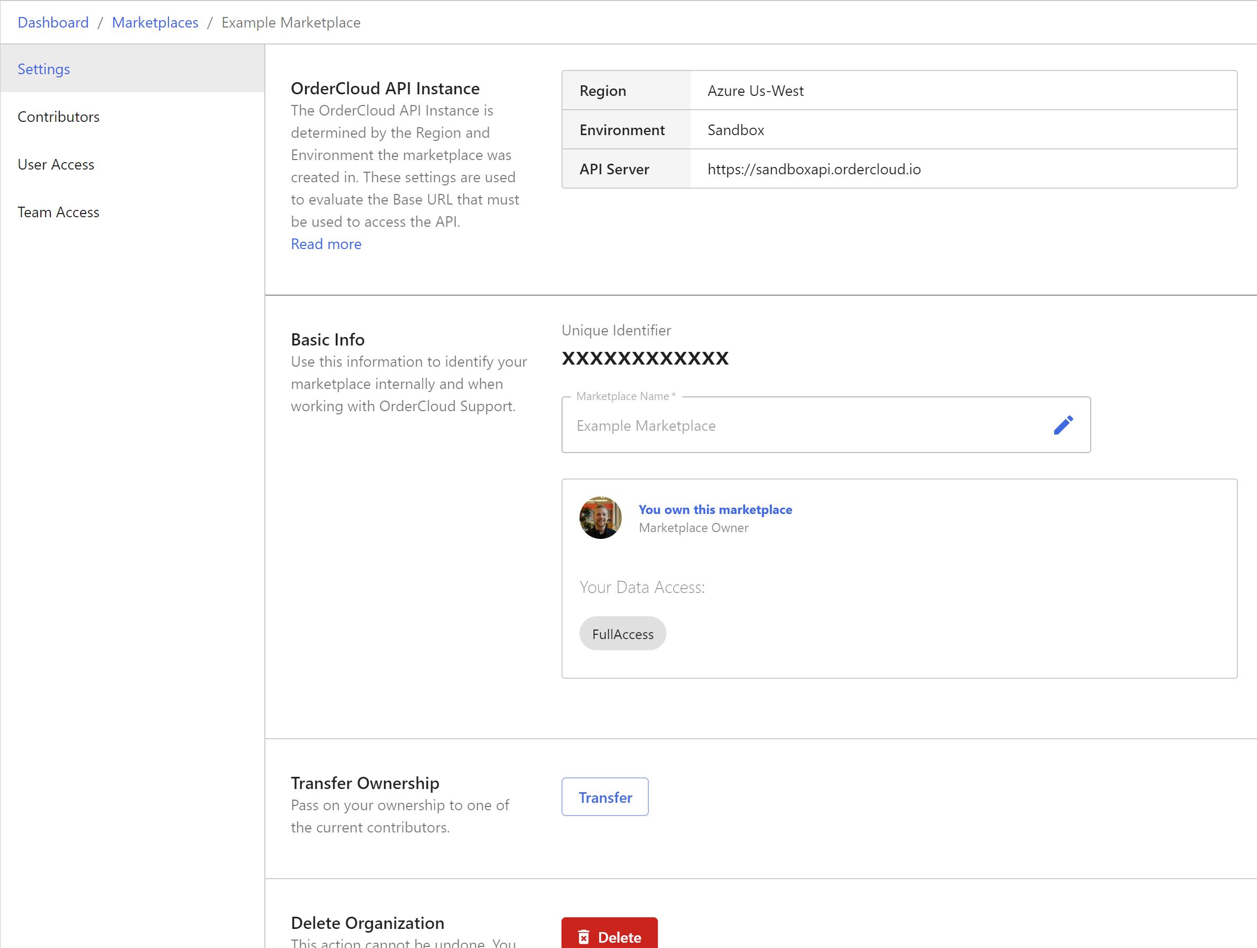
Task: Select the FullAccess data access chip
Action: (622, 633)
